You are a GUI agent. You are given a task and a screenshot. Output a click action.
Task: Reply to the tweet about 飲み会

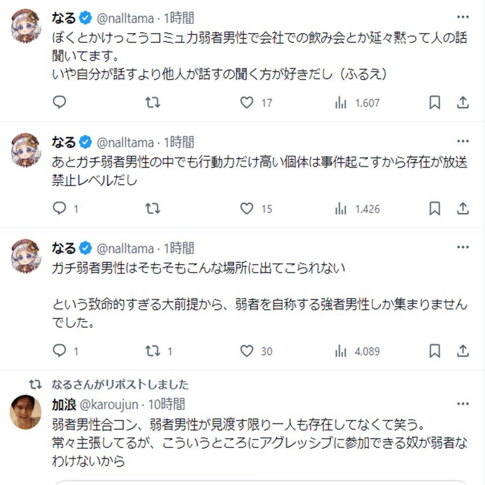tap(60, 103)
